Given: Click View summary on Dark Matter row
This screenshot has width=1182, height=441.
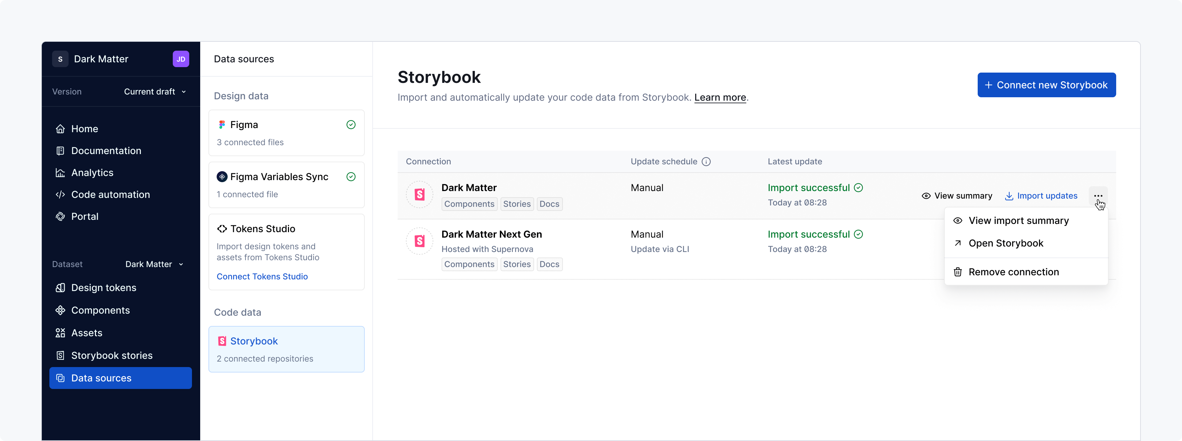Looking at the screenshot, I should tap(957, 196).
